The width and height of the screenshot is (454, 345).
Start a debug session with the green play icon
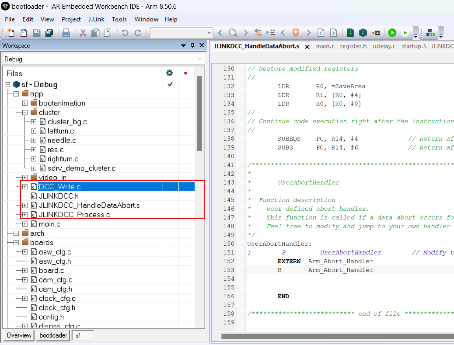(x=392, y=32)
